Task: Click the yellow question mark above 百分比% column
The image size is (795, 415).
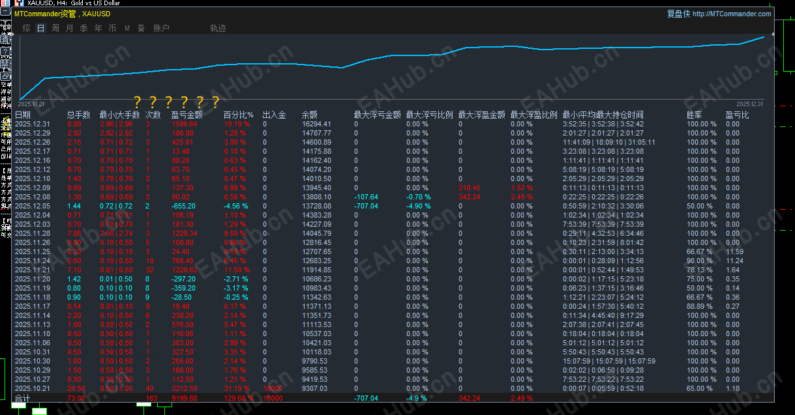Action: click(216, 102)
